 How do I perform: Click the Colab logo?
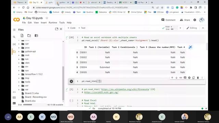coord(16,20)
